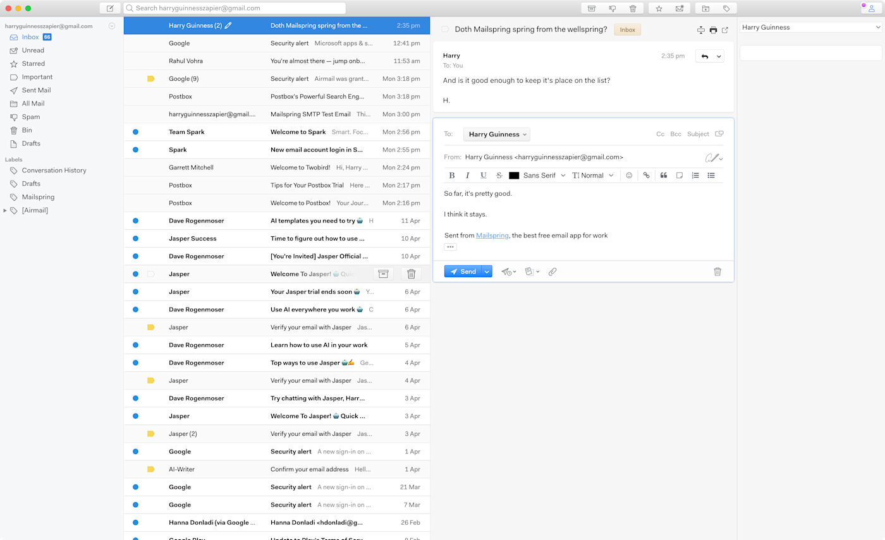Screen dimensions: 885x540
Task: Pop the composer out into its own window
Action: click(x=719, y=134)
